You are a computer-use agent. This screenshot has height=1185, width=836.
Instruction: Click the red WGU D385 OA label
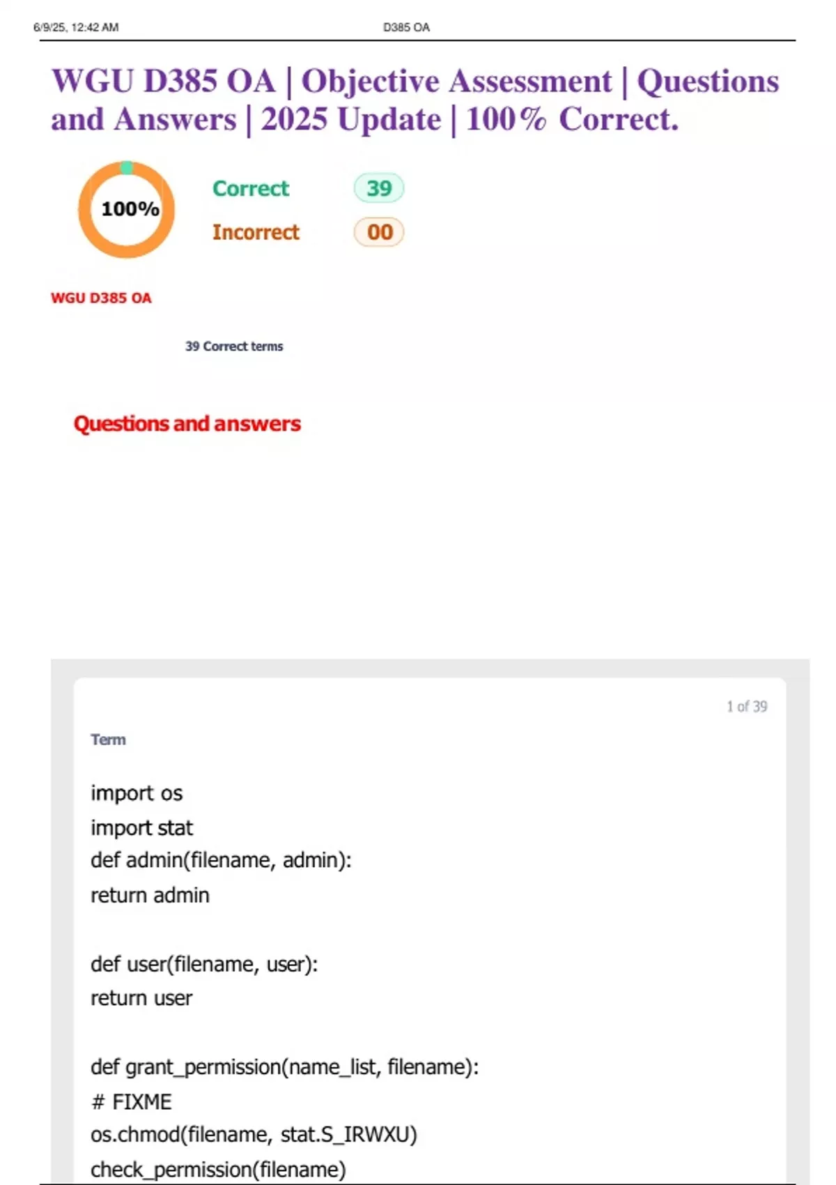coord(101,298)
